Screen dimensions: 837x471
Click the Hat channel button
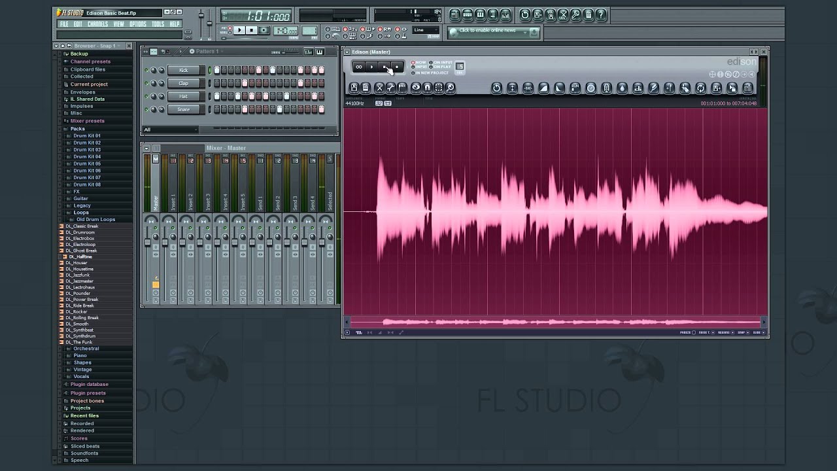[x=184, y=96]
